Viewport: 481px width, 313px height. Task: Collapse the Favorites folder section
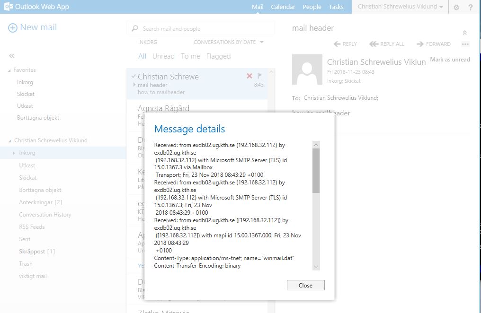point(9,70)
